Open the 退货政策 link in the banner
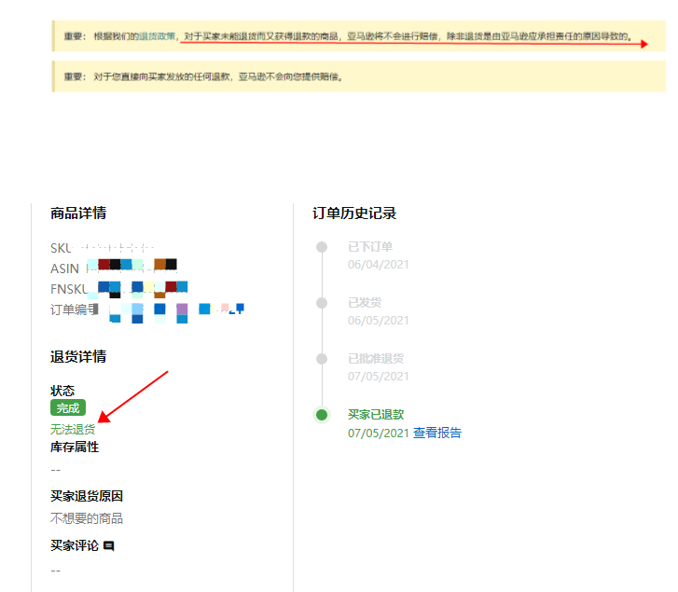 pos(157,36)
